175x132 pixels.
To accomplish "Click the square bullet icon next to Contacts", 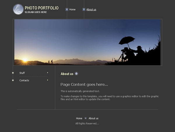I will 13,80.
